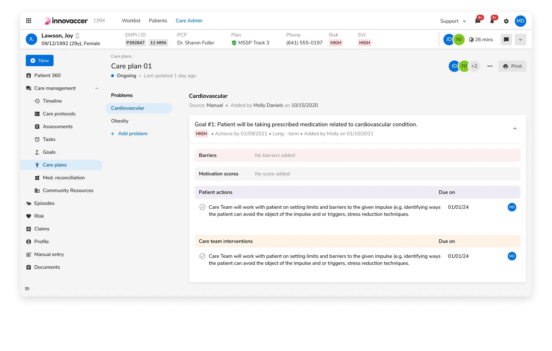
Task: Click the document icon next to Lawson, Joy
Action: [77, 36]
